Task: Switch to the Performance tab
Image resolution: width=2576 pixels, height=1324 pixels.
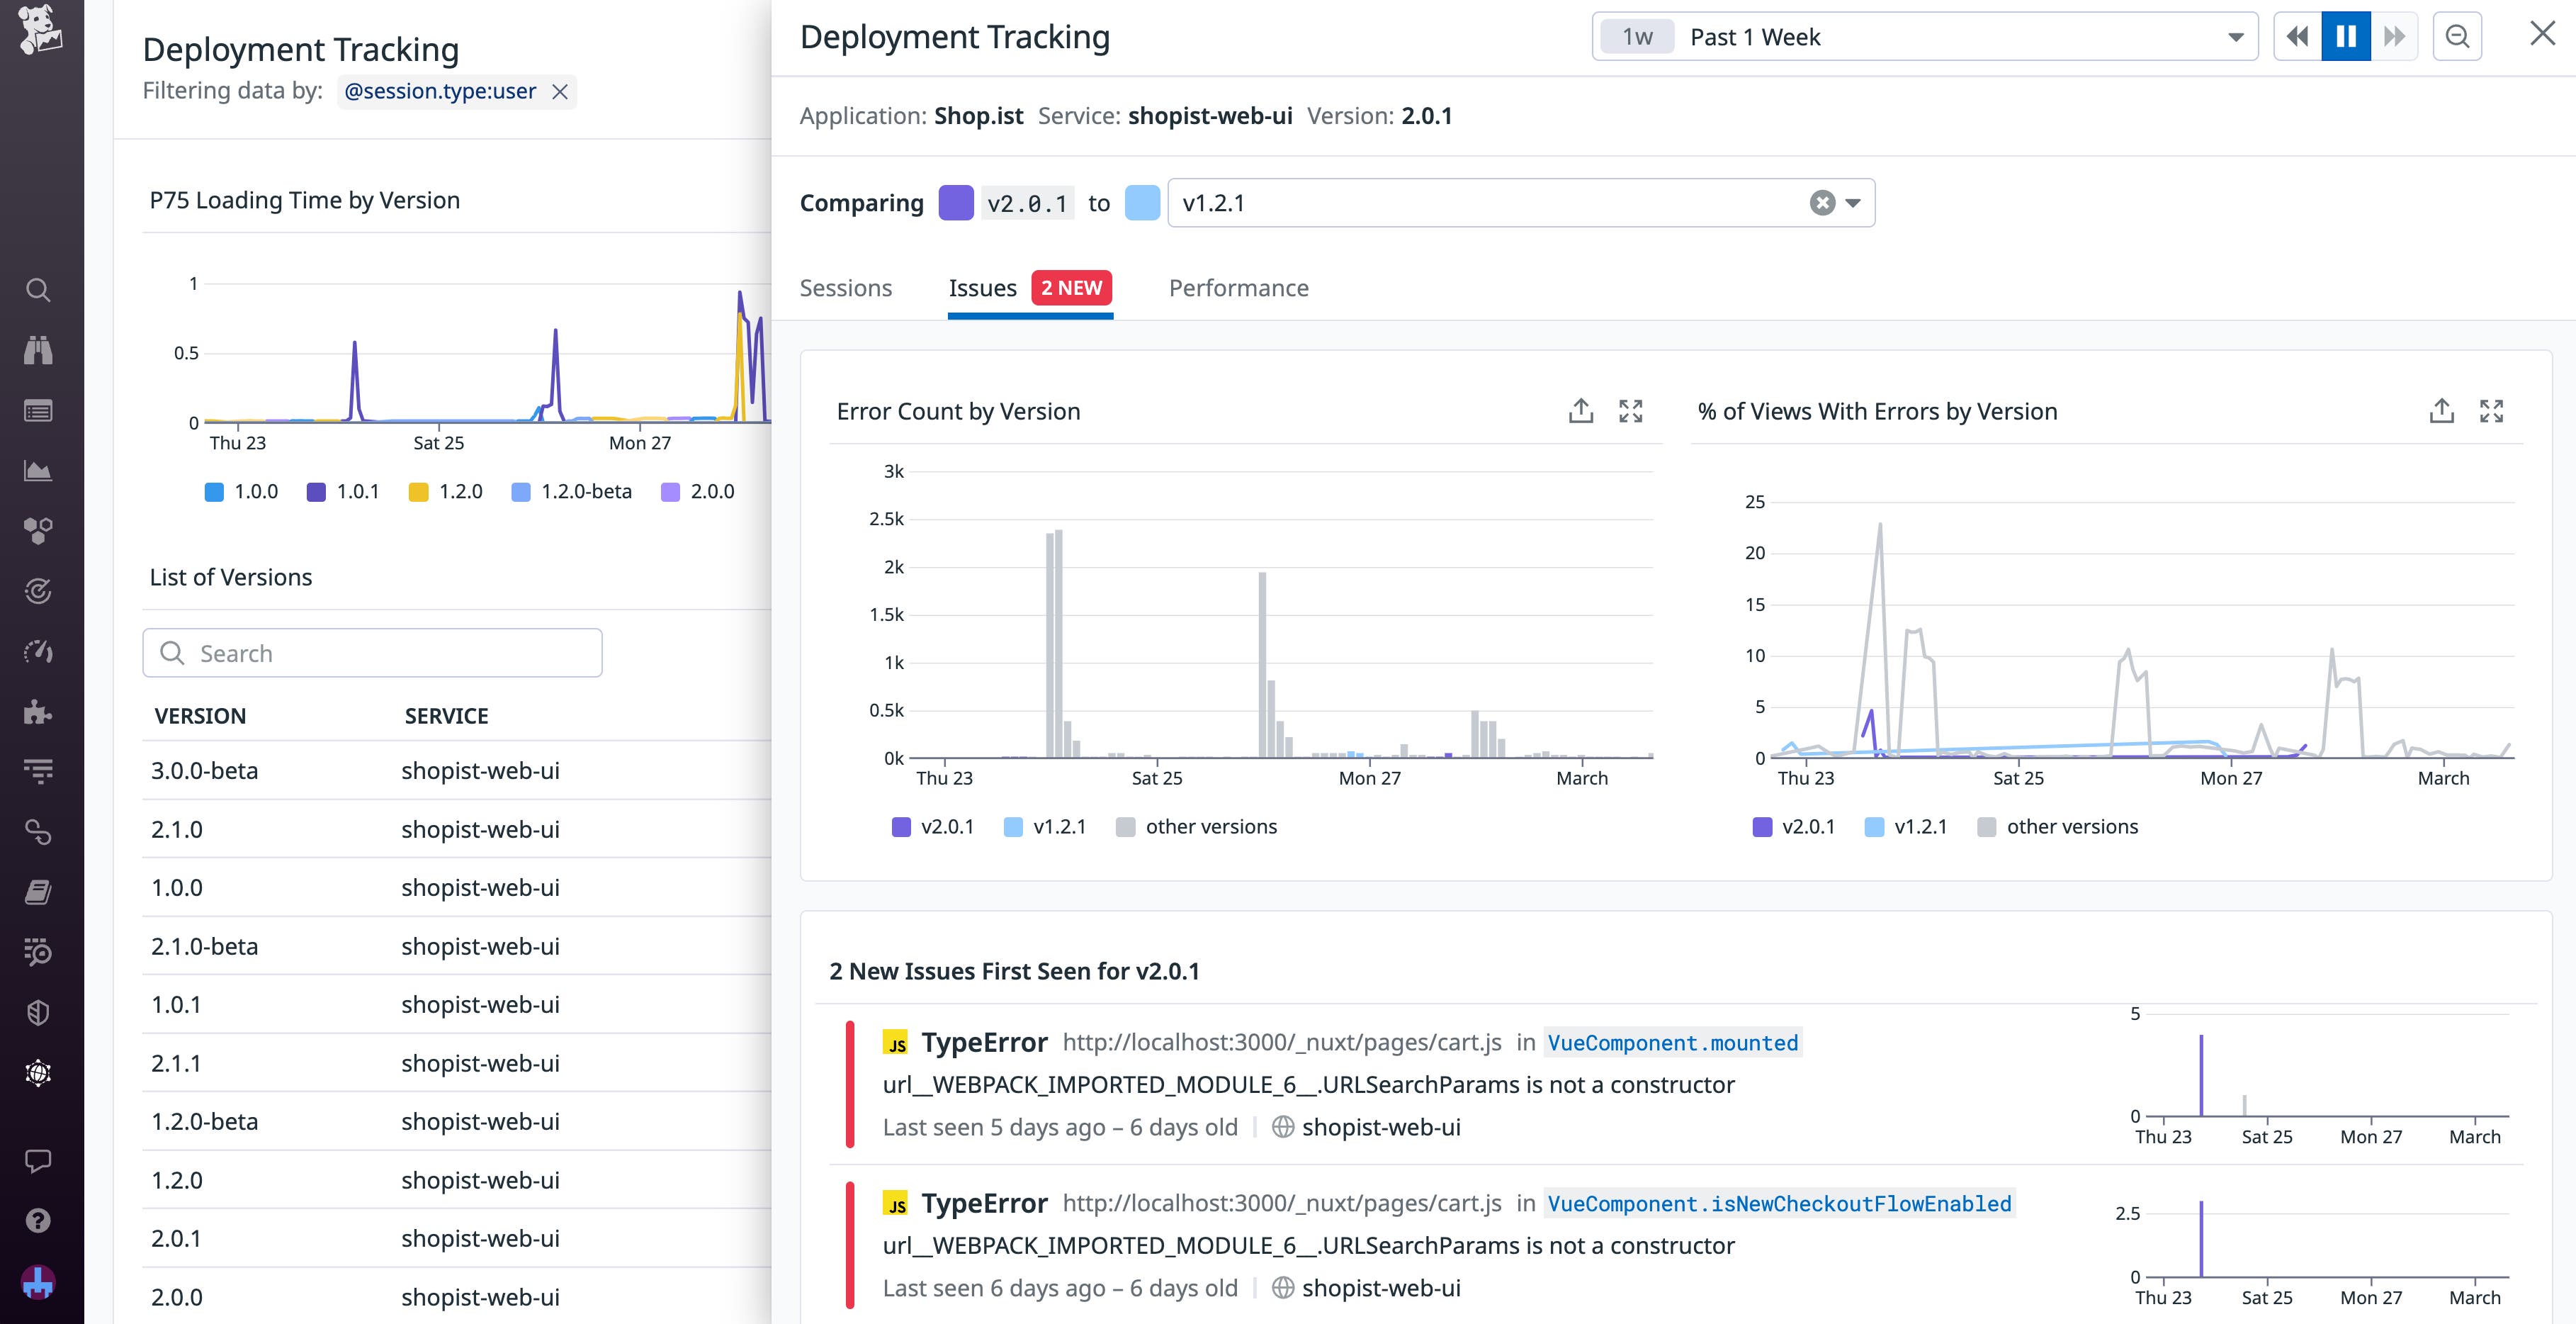Action: pyautogui.click(x=1238, y=288)
